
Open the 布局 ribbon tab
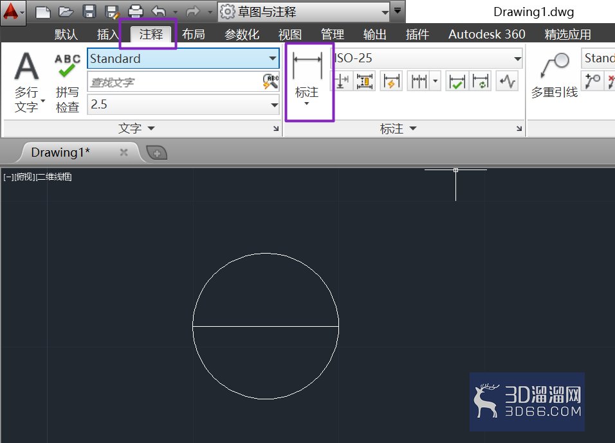tap(194, 35)
